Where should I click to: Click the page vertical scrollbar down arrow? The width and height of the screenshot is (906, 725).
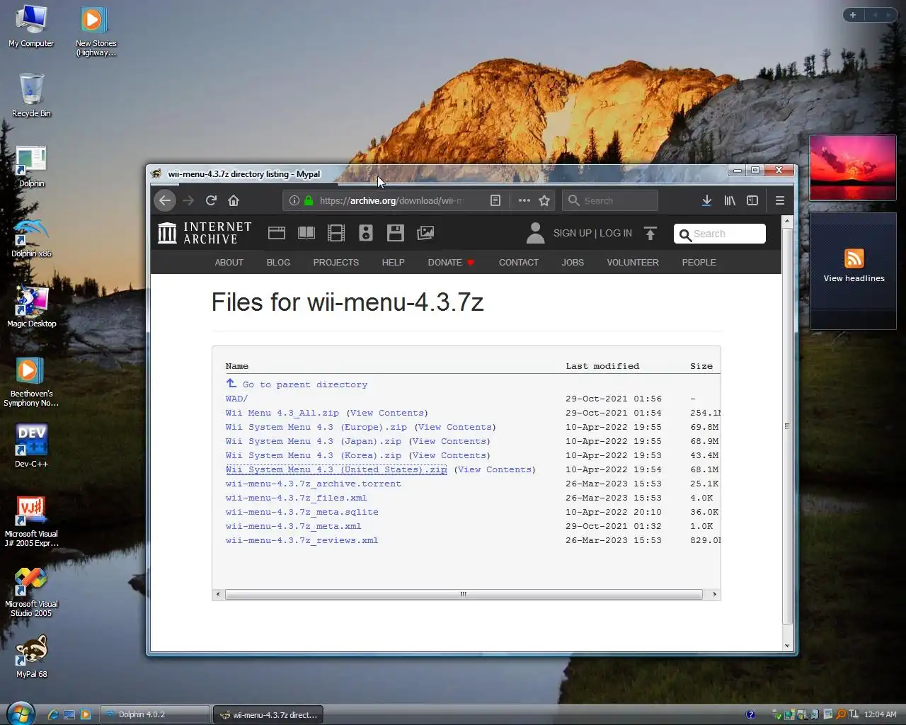point(787,646)
